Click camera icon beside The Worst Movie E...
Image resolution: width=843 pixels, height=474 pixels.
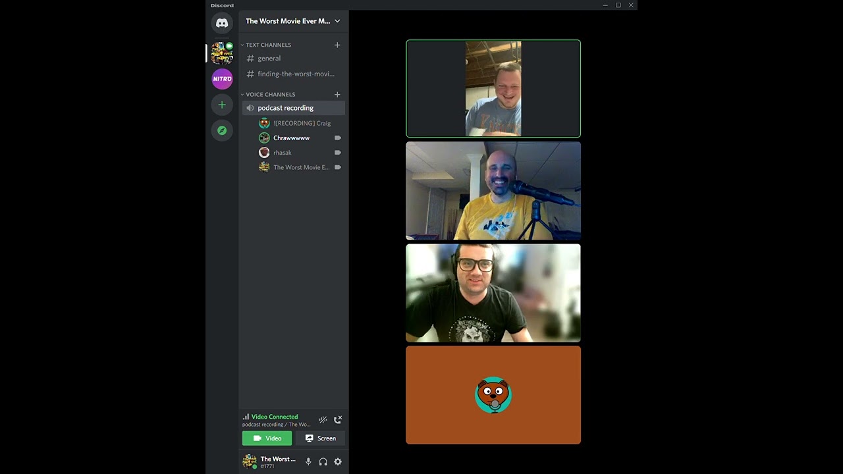[x=337, y=167]
